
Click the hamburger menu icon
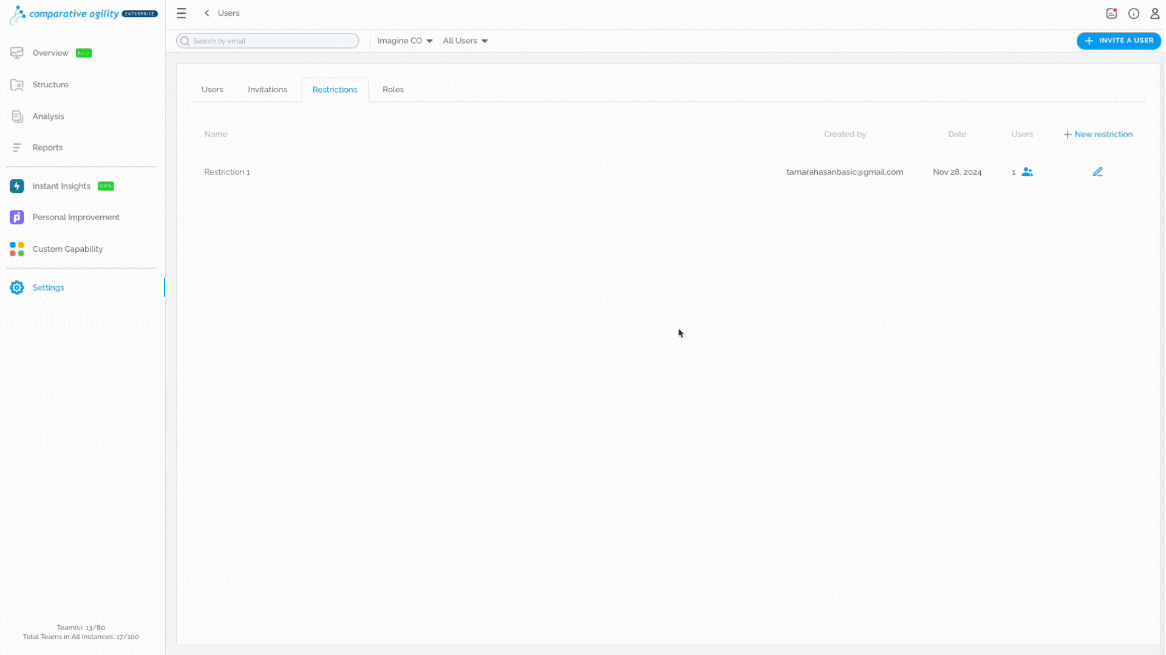pyautogui.click(x=181, y=13)
